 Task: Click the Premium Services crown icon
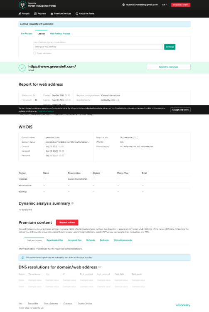coord(52,14)
